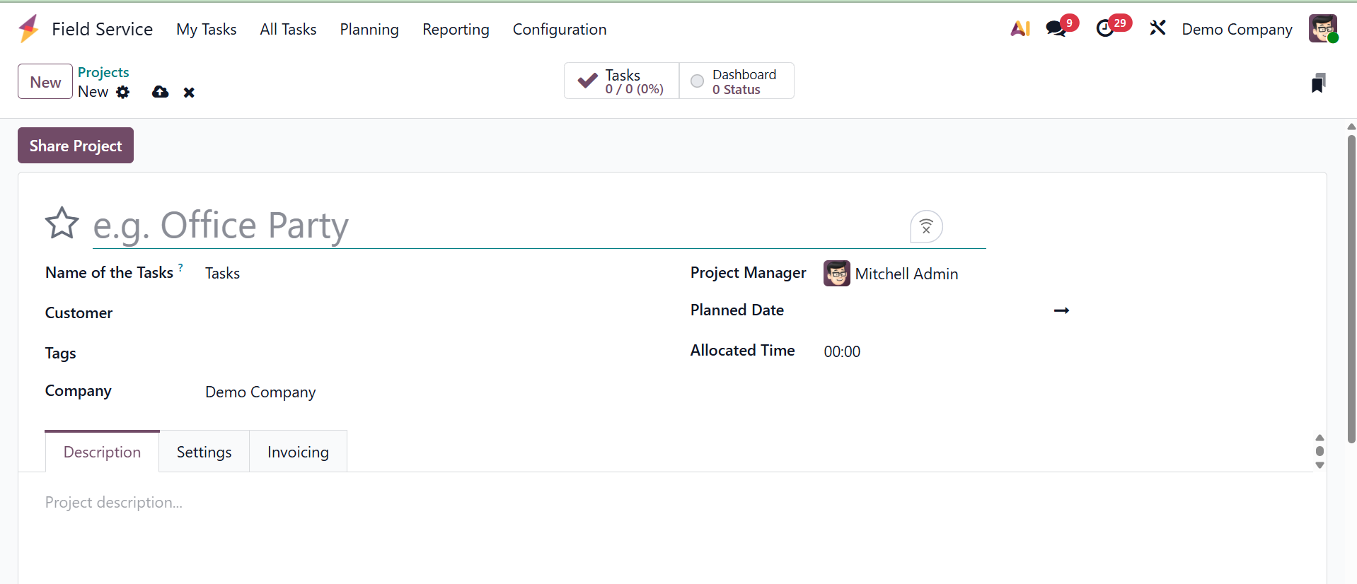Open the AI assistant icon
The image size is (1357, 584).
(x=1020, y=29)
